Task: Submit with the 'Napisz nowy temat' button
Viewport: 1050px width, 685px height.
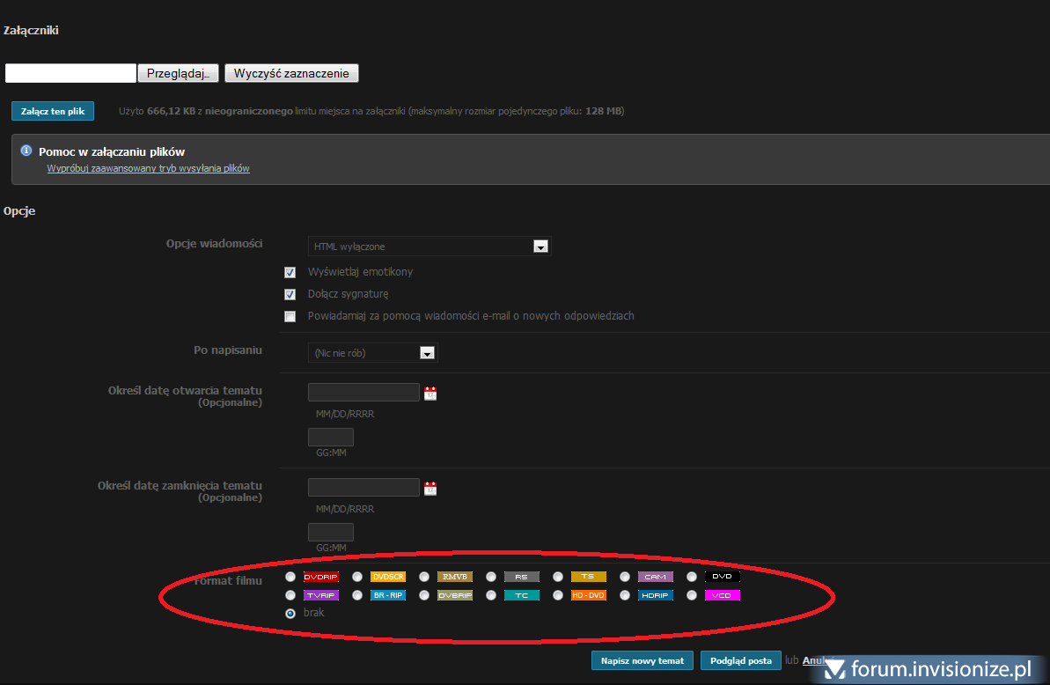Action: pyautogui.click(x=642, y=660)
